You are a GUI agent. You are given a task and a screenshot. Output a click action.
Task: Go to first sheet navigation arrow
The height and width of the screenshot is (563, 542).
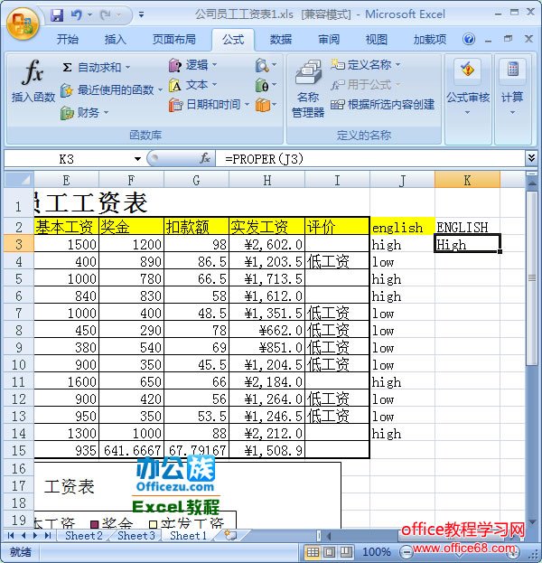pos(11,536)
